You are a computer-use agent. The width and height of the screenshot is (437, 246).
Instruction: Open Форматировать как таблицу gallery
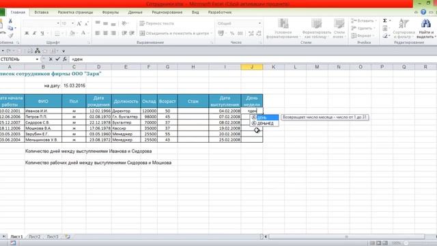pos(316,29)
